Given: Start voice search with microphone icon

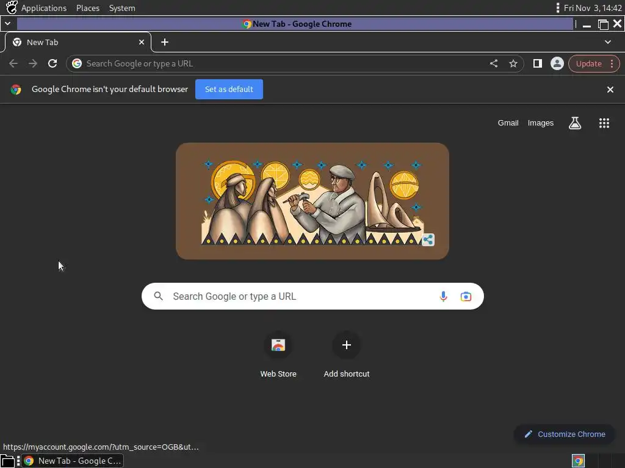Looking at the screenshot, I should tap(443, 296).
